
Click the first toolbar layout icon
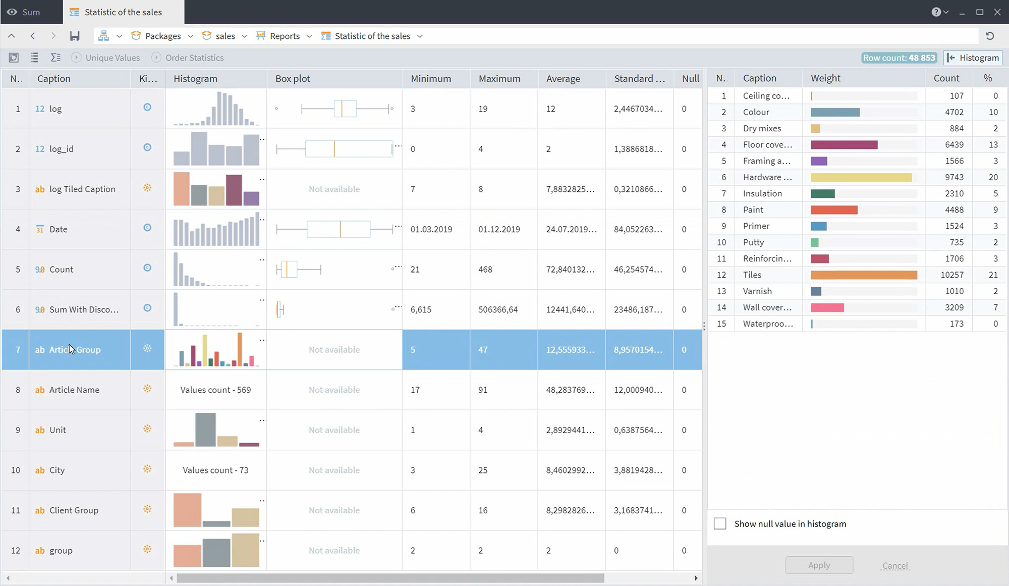click(14, 58)
